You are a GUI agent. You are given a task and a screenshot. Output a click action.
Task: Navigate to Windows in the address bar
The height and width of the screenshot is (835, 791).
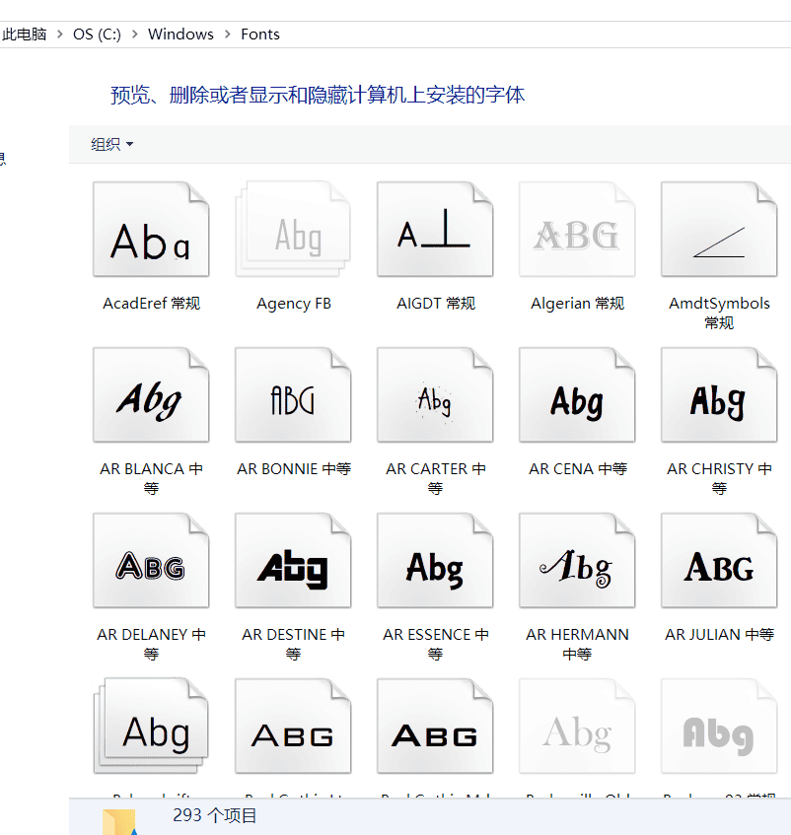[x=180, y=35]
